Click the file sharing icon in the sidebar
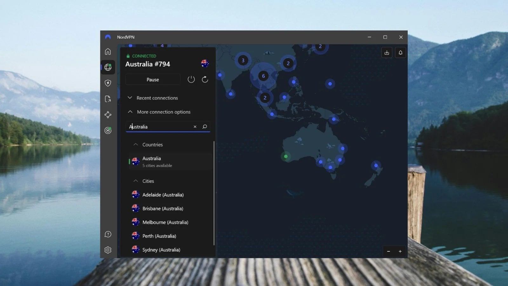 (x=108, y=99)
